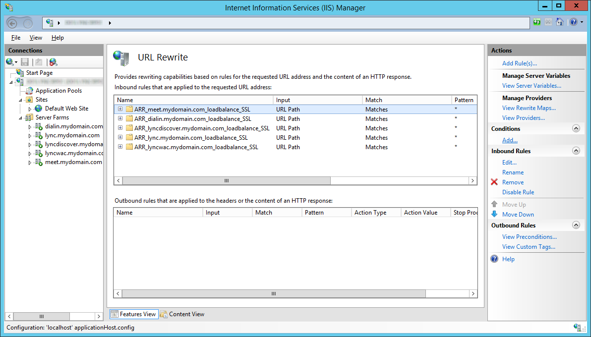The width and height of the screenshot is (591, 337).
Task: Open View Custom Tags... link
Action: (x=529, y=246)
